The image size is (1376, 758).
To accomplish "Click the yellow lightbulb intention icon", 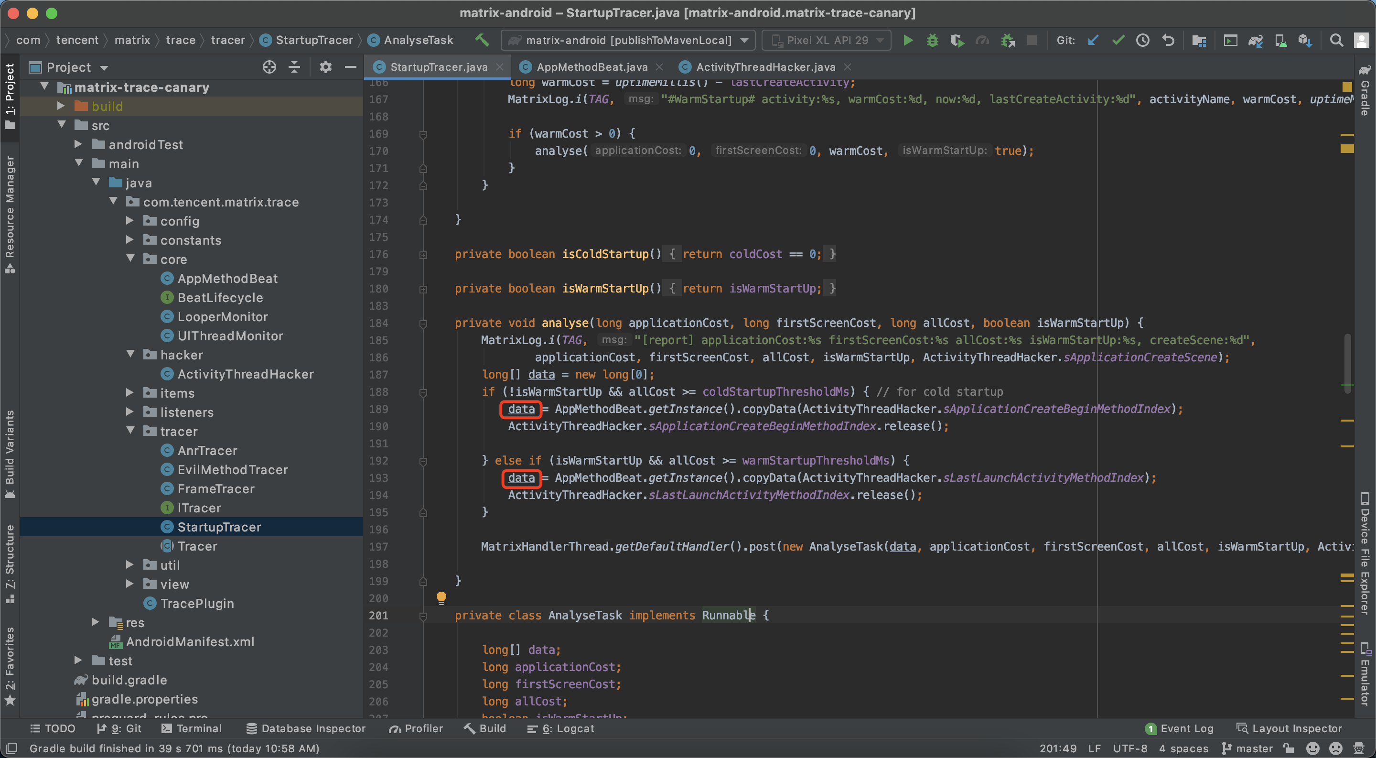I will click(x=441, y=598).
